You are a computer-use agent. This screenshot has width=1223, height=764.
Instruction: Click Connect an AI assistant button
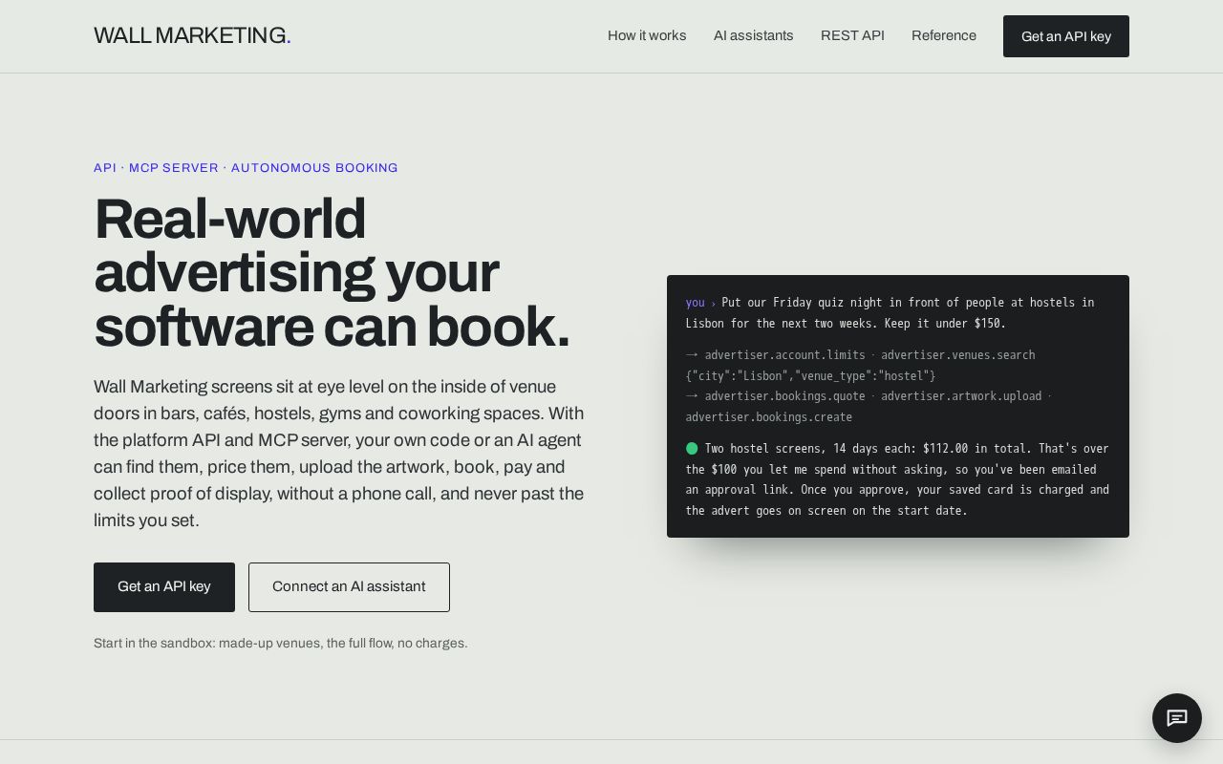349,587
